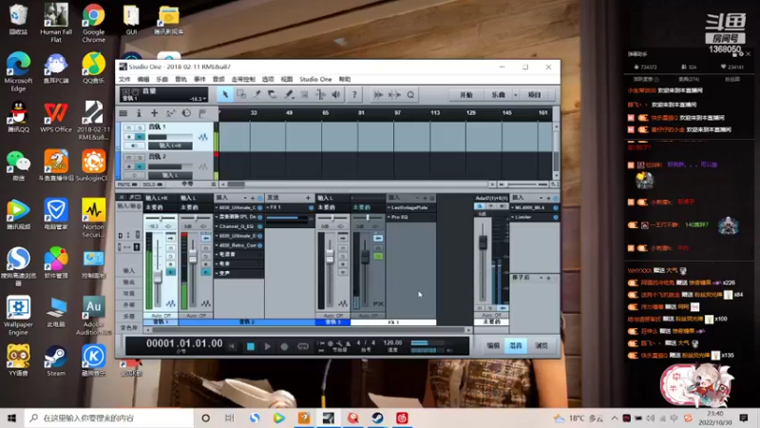Viewport: 760px width, 428px height.
Task: Click the 项目 button
Action: click(x=534, y=94)
